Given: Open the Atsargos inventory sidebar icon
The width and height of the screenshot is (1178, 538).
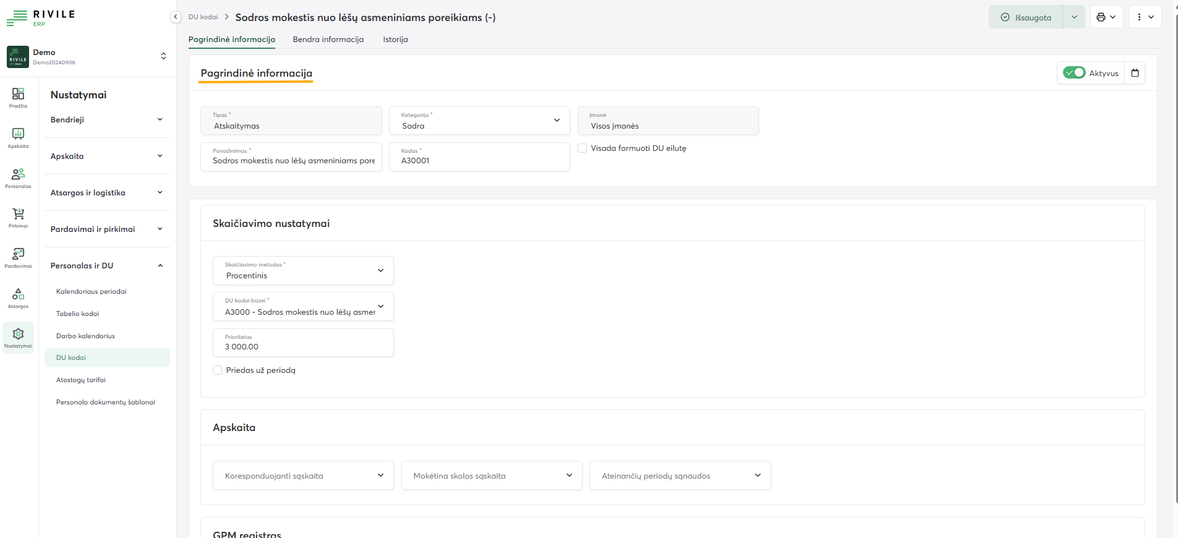Looking at the screenshot, I should tap(18, 297).
